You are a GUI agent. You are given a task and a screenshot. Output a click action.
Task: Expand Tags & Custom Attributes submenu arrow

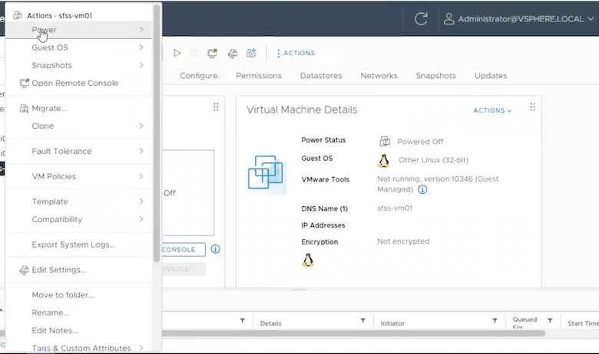[141, 348]
